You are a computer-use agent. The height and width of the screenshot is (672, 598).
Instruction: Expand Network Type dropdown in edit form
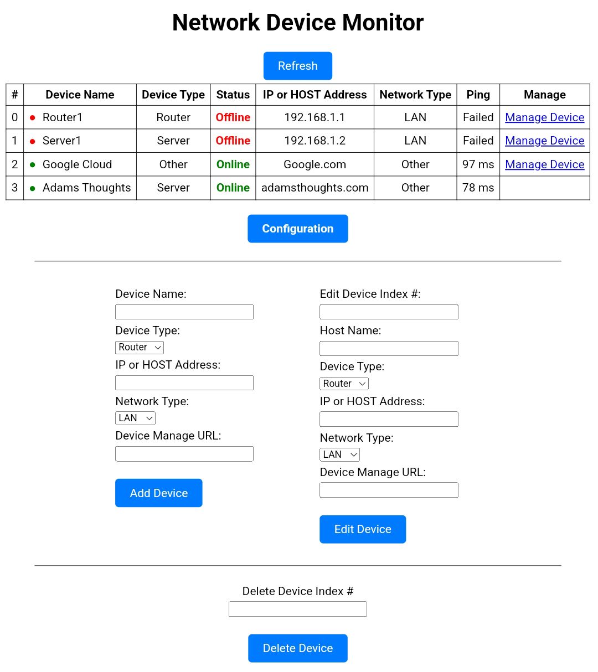339,454
